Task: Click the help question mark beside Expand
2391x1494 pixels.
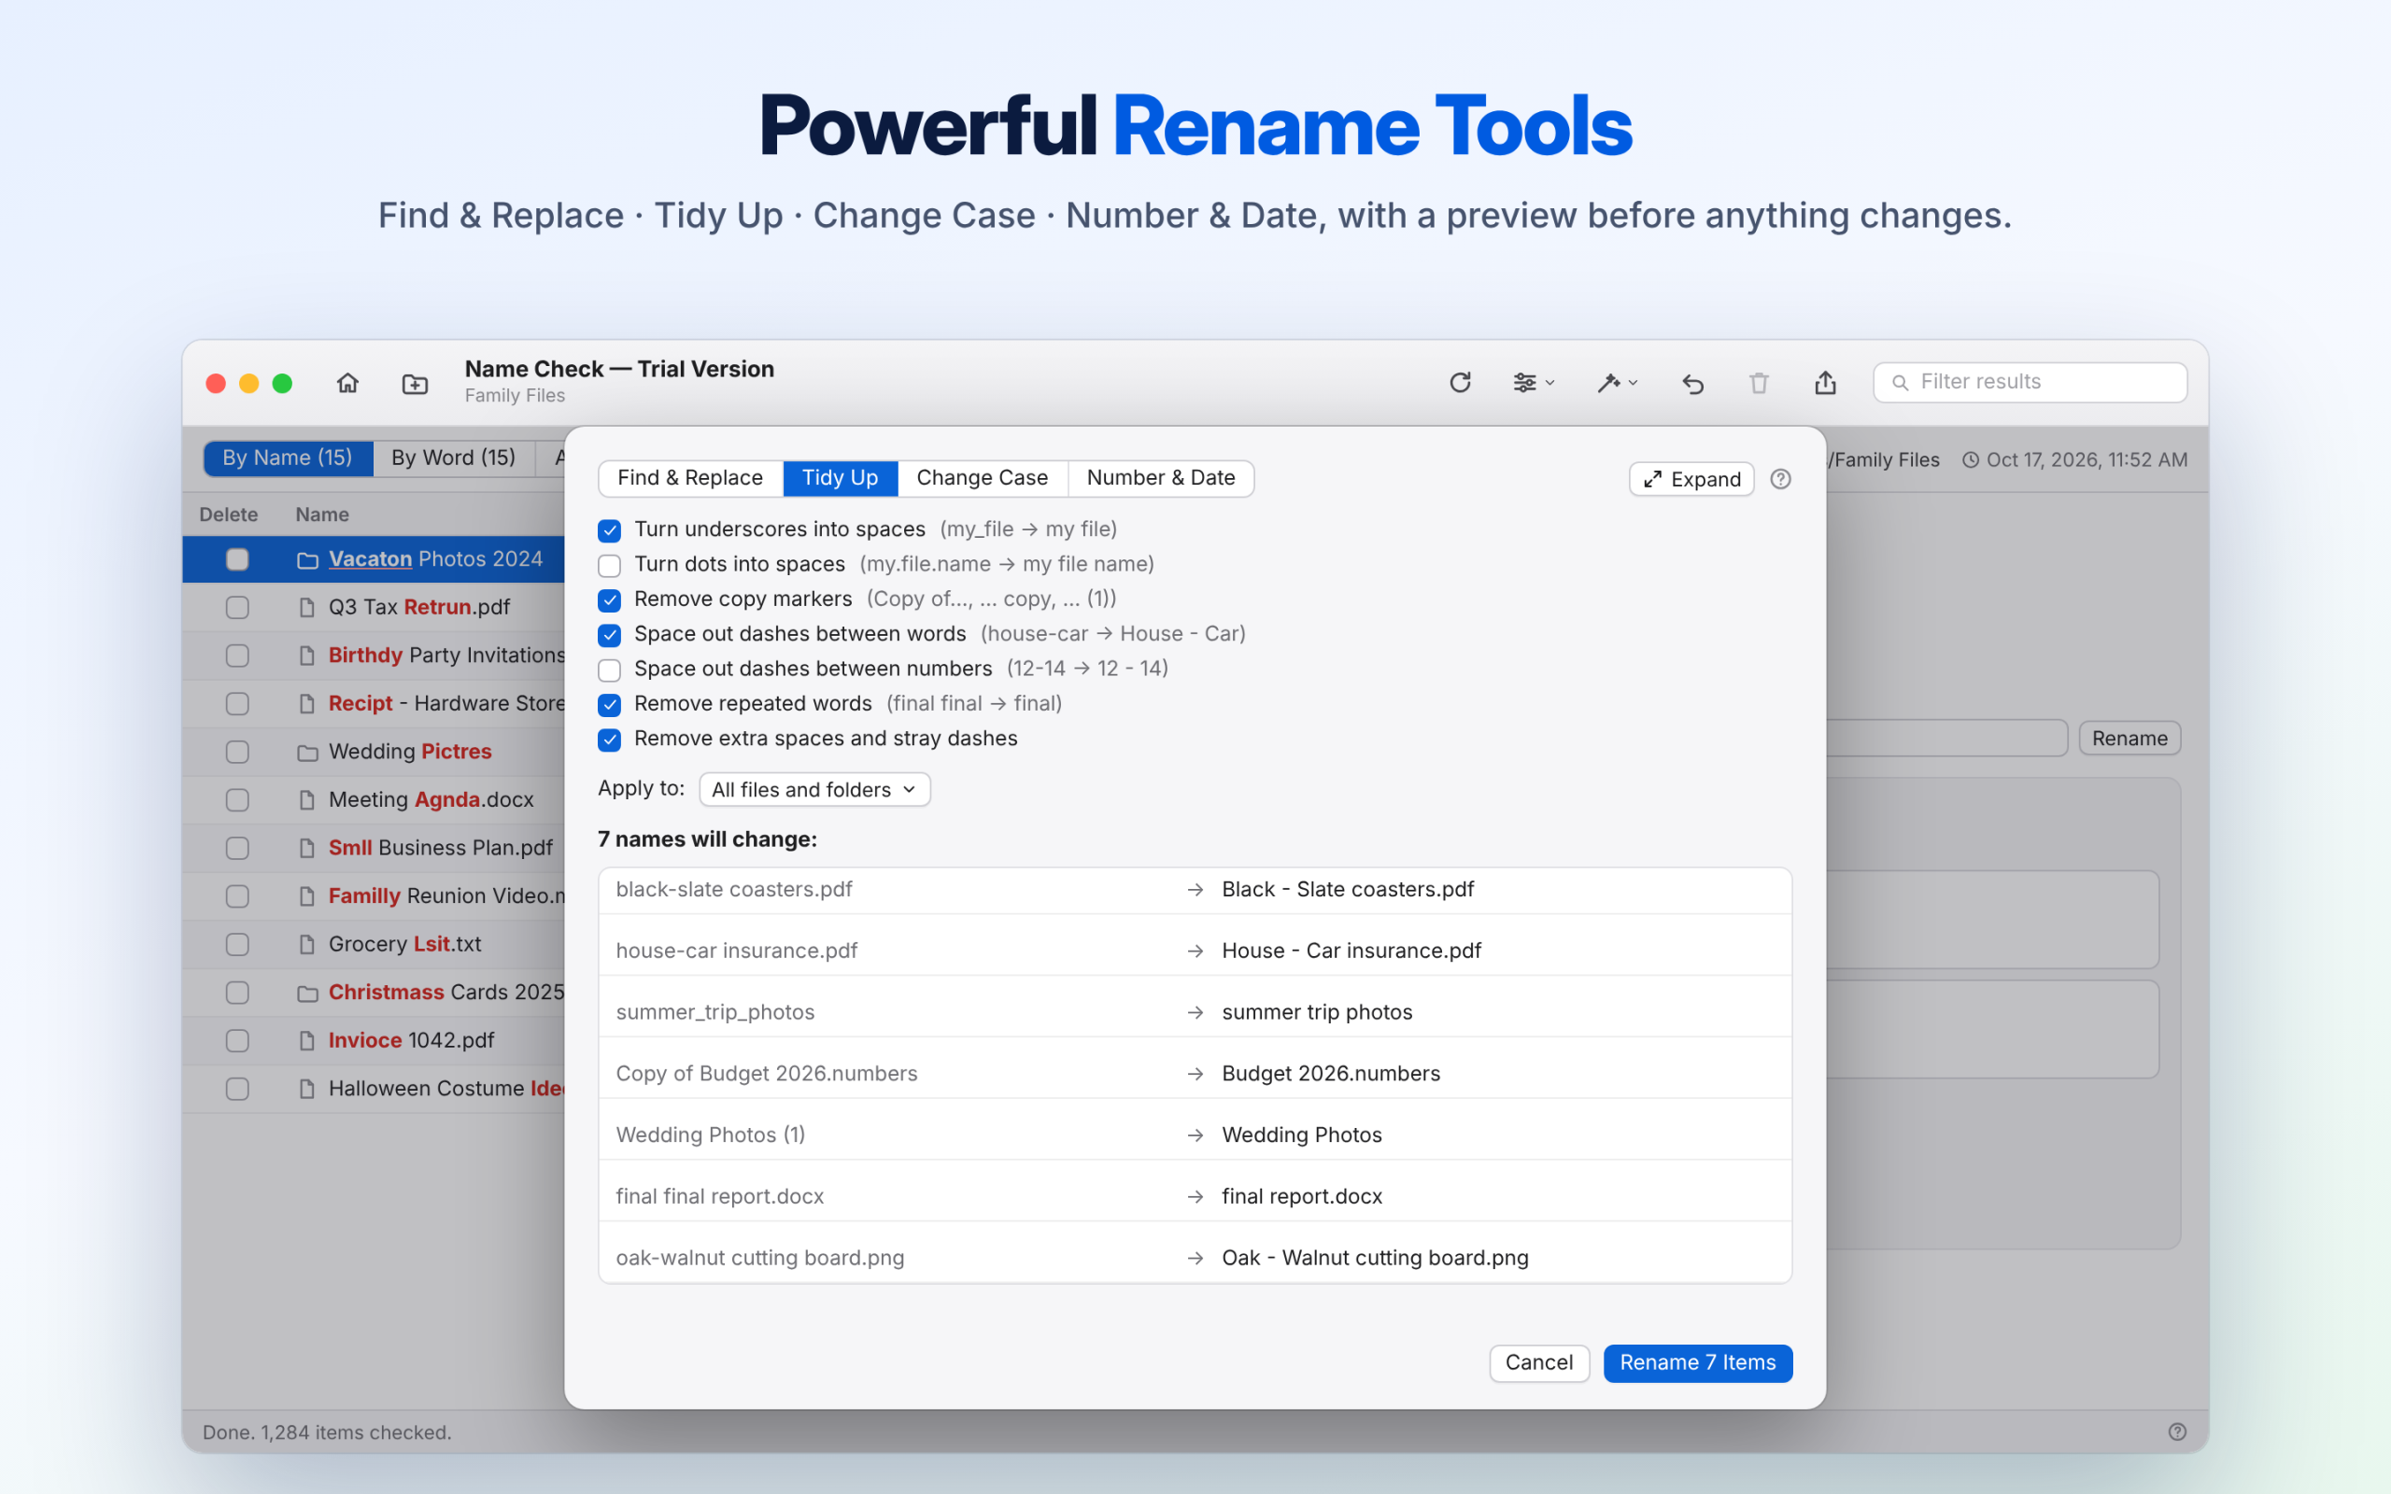Action: pyautogui.click(x=1780, y=479)
